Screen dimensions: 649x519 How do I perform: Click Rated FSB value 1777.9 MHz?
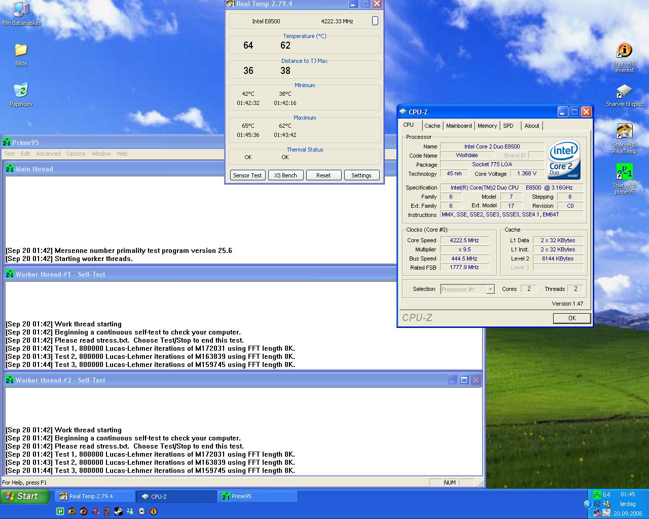[464, 268]
